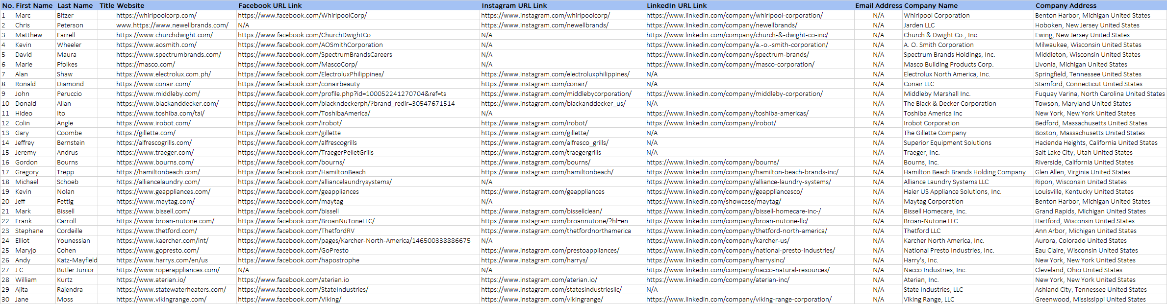Open the Facebook BroanNuToneLLC link
This screenshot has width=1167, height=304.
(x=306, y=221)
